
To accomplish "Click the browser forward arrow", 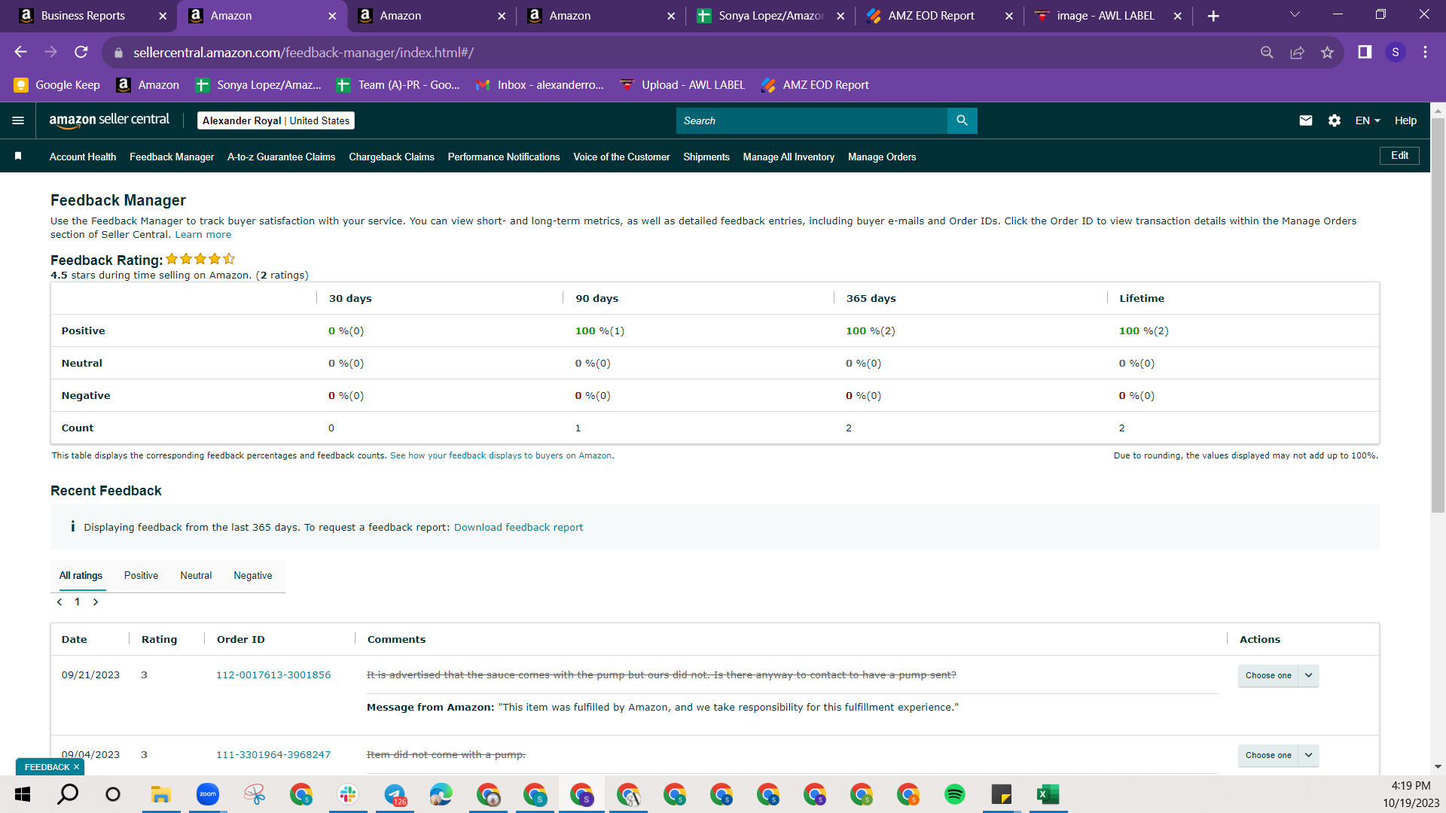I will (x=50, y=52).
